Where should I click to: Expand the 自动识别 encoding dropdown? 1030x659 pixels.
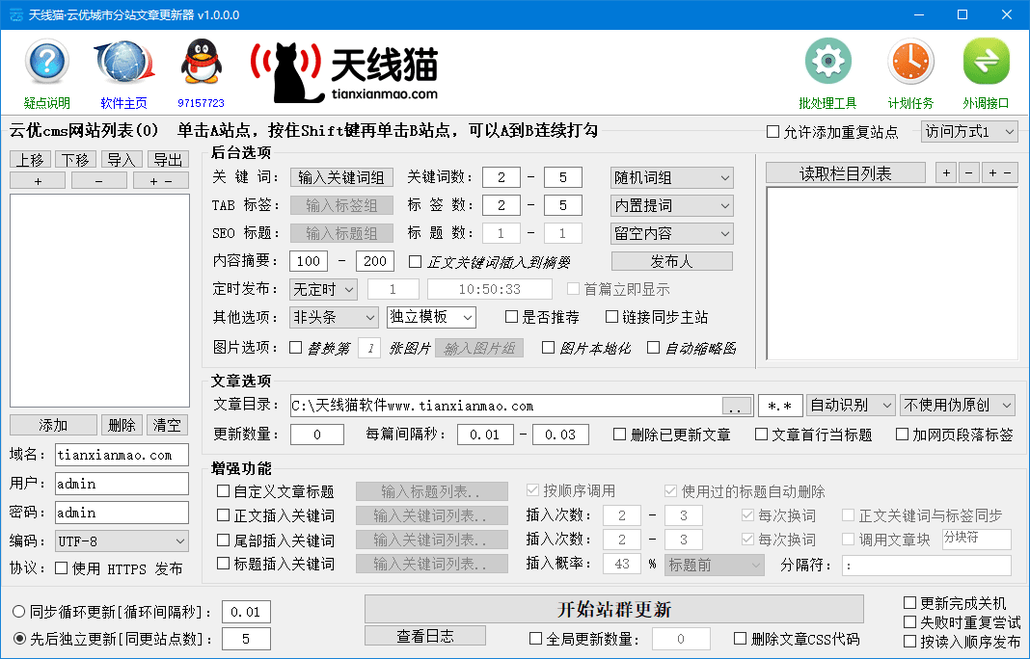tap(851, 405)
